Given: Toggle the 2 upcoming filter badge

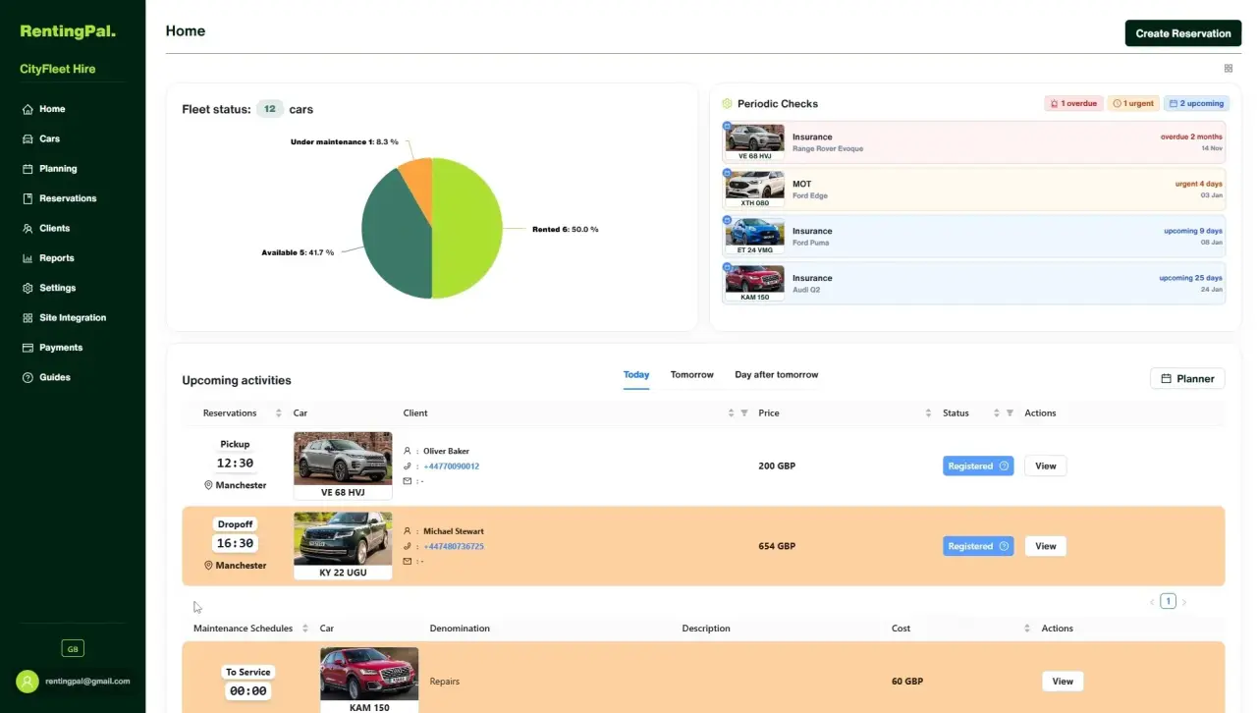Looking at the screenshot, I should coord(1197,103).
